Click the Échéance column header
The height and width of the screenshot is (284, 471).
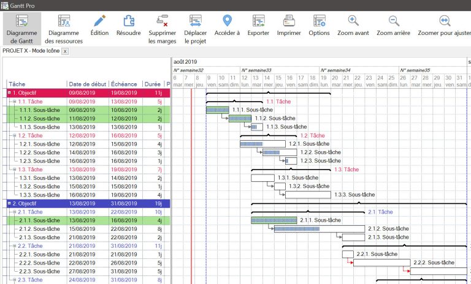[x=125, y=84]
